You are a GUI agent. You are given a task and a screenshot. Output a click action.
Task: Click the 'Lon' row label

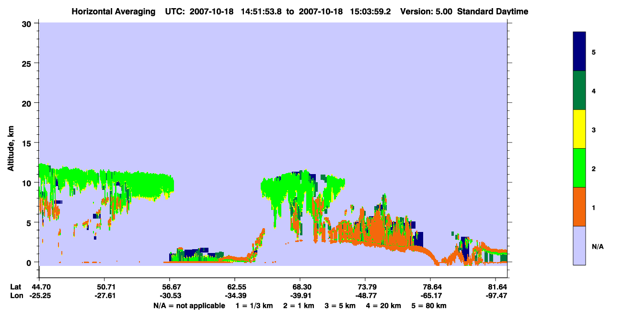point(16,296)
